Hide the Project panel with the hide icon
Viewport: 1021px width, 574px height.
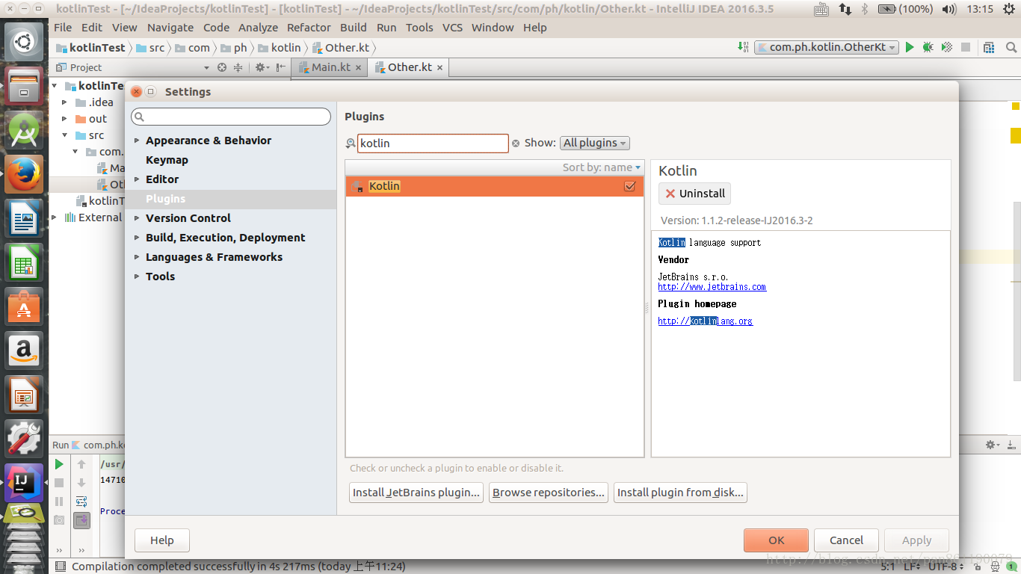pyautogui.click(x=281, y=67)
